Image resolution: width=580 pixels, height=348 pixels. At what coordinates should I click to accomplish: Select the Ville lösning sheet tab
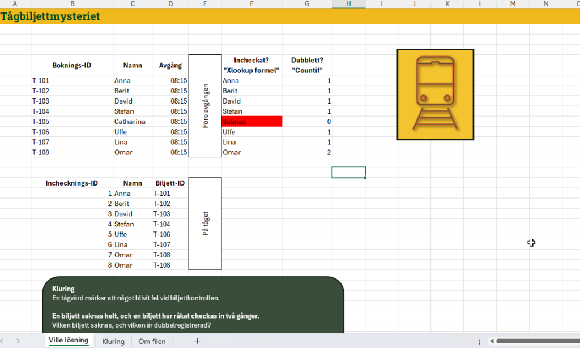[69, 341]
